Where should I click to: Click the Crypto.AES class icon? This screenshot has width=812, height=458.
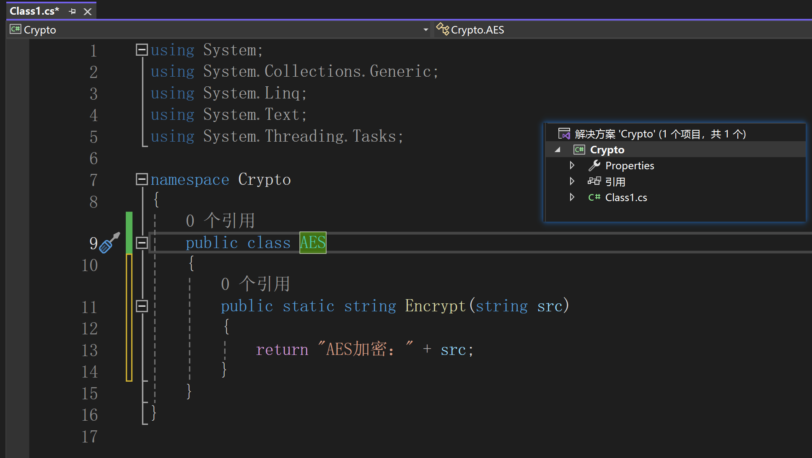pyautogui.click(x=442, y=29)
